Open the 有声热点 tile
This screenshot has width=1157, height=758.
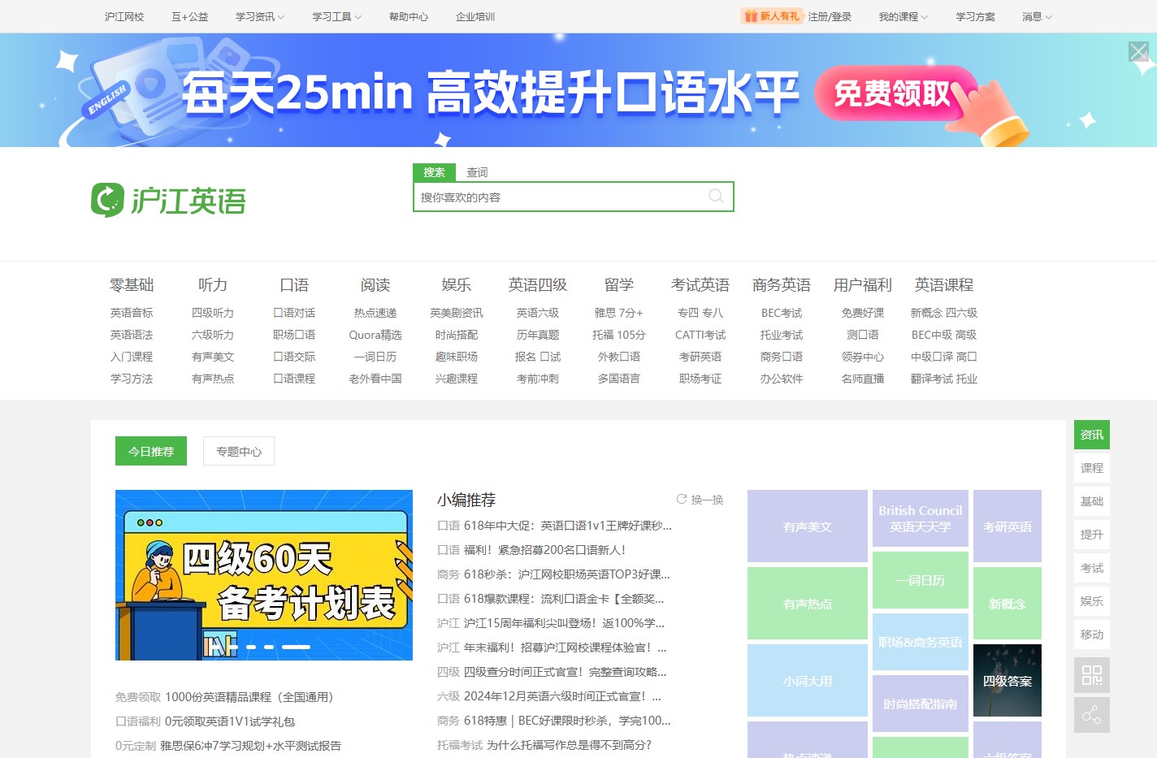[x=808, y=604]
